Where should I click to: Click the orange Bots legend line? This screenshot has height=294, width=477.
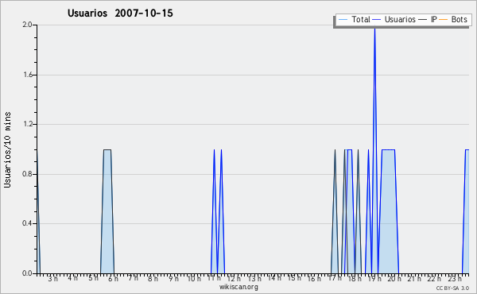[444, 20]
